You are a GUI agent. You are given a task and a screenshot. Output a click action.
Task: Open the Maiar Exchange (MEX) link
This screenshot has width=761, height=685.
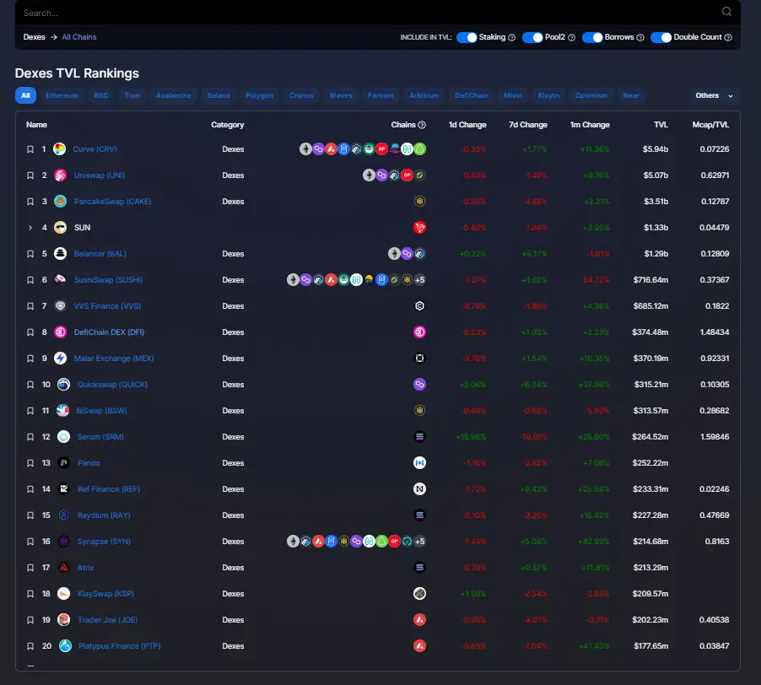pyautogui.click(x=114, y=359)
